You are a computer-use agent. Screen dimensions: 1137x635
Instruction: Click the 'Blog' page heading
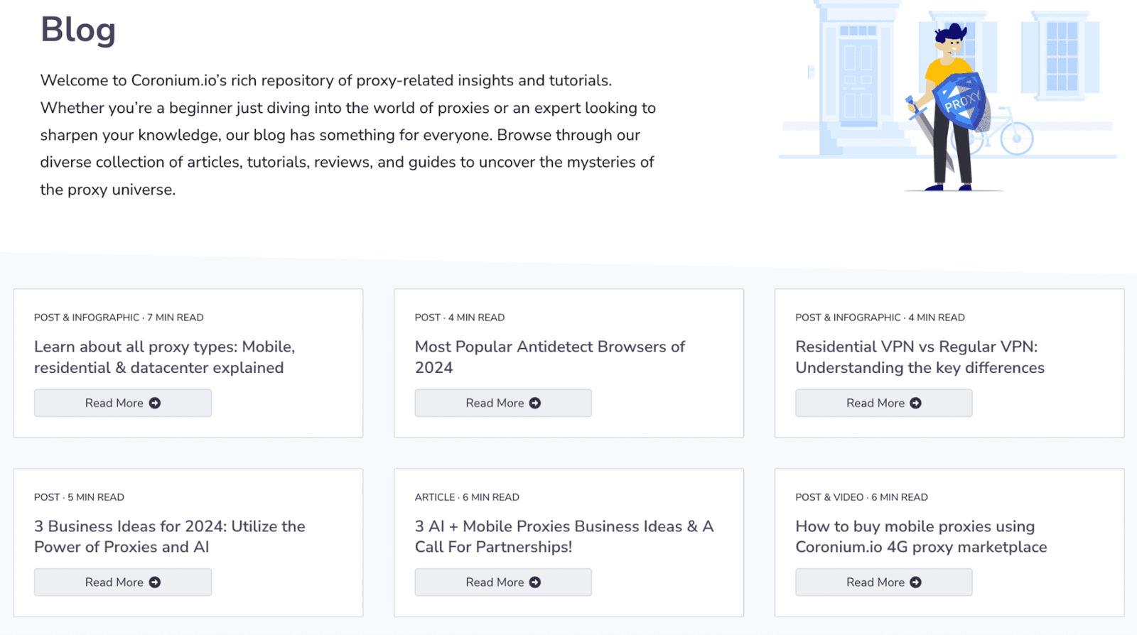click(x=78, y=30)
